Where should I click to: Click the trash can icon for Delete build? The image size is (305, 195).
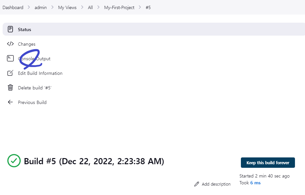tap(10, 87)
